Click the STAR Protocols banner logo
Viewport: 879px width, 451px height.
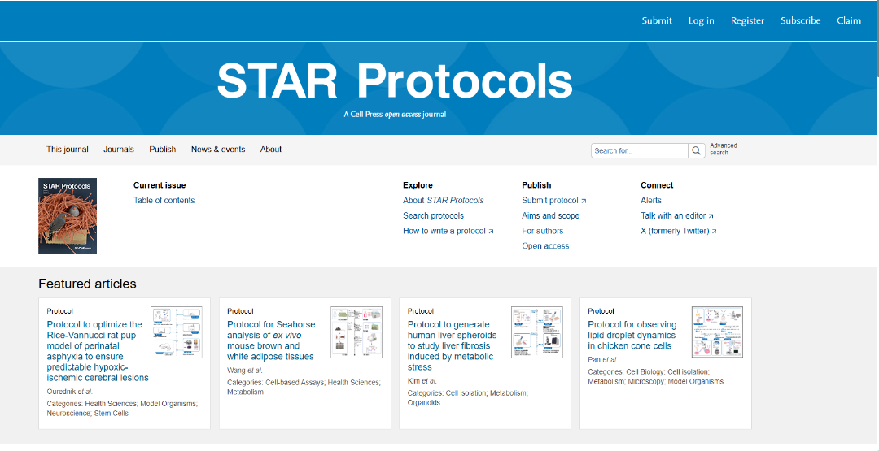pyautogui.click(x=395, y=80)
